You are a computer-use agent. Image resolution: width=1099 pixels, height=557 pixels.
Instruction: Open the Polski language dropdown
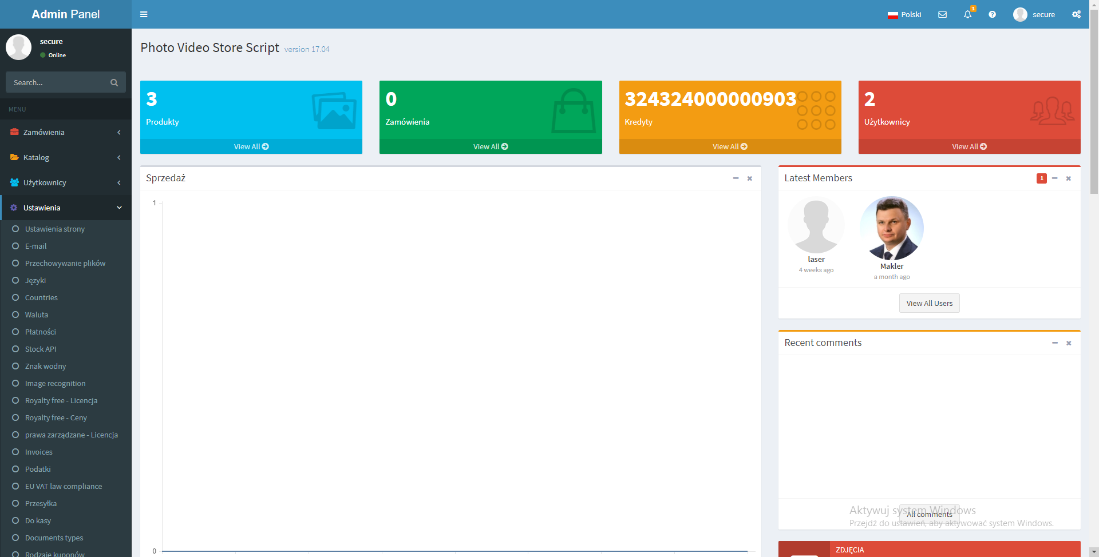tap(904, 14)
